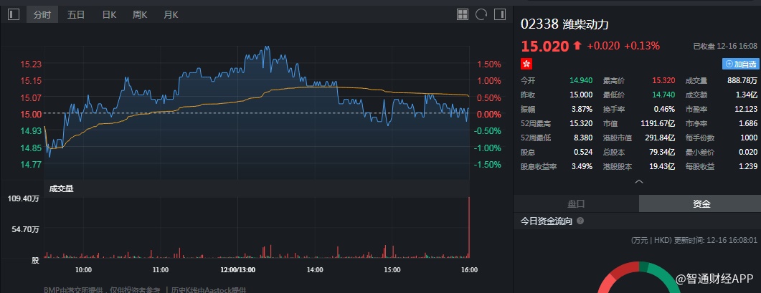Switch to the 五日 five-day chart tab
This screenshot has height=293, width=761.
[x=75, y=14]
